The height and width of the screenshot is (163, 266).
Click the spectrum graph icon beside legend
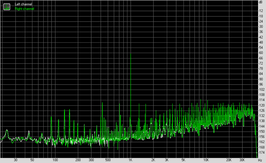7,7
